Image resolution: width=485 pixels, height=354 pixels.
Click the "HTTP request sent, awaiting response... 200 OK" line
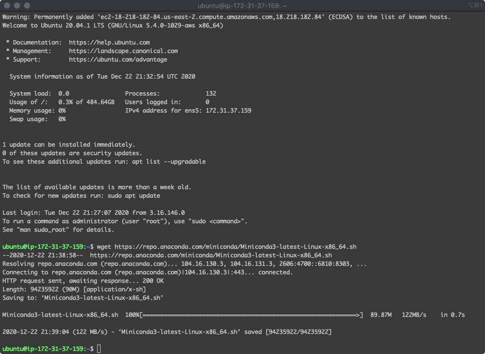(x=83, y=281)
